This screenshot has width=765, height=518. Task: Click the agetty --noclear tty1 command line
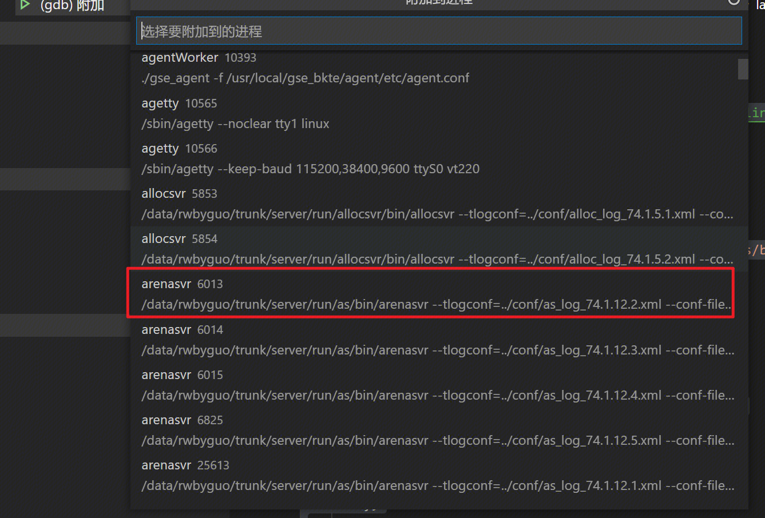pyautogui.click(x=235, y=124)
